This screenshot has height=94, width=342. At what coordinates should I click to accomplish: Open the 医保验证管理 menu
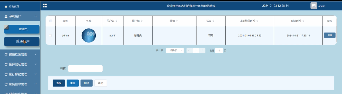point(20,64)
